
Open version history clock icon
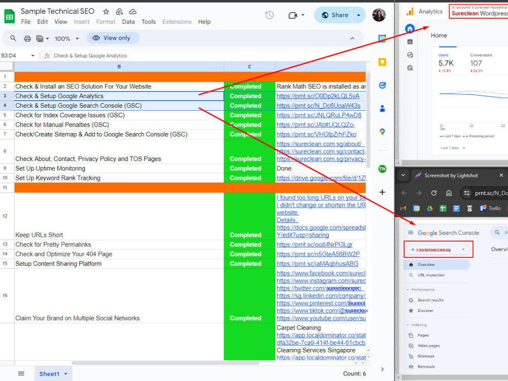coord(270,15)
